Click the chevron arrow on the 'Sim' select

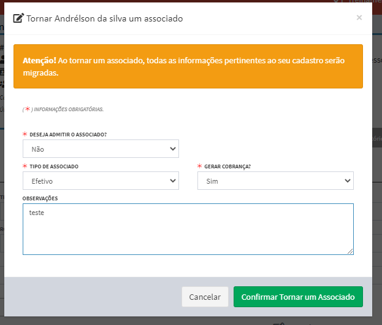click(x=347, y=181)
